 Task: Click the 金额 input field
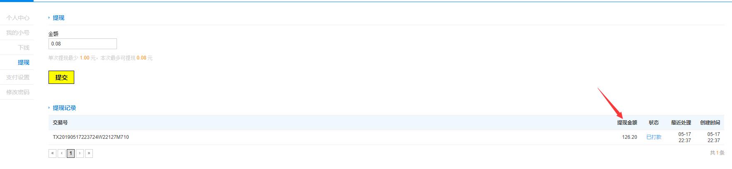[x=83, y=44]
